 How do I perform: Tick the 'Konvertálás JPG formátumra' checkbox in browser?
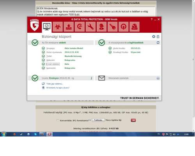pyautogui.click(x=58, y=121)
